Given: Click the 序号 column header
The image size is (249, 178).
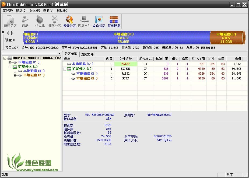Looking at the screenshot, I should tap(109, 59).
